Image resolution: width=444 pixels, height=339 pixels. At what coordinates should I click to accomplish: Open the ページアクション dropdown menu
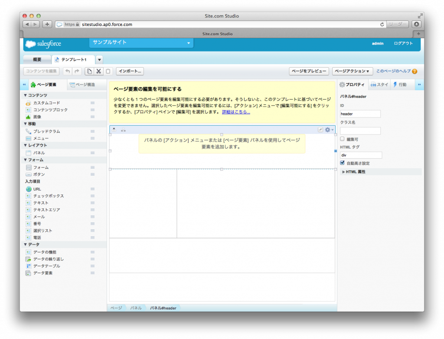(351, 71)
